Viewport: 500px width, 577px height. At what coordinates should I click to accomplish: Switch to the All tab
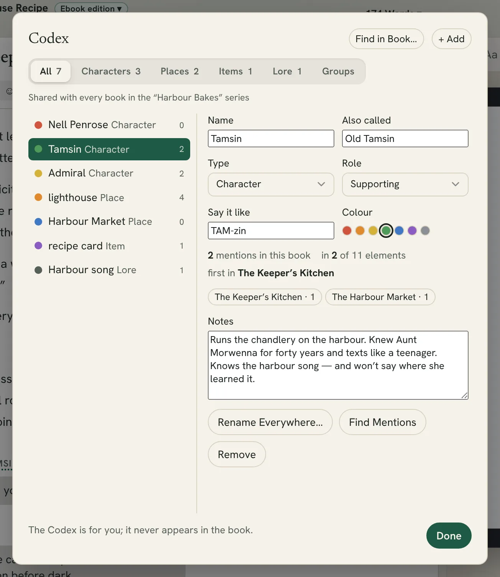[x=51, y=71]
